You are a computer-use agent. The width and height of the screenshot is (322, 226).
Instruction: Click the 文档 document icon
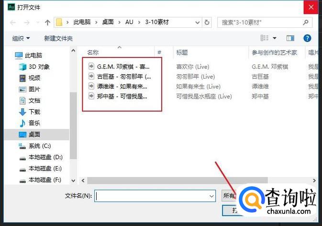click(22, 101)
